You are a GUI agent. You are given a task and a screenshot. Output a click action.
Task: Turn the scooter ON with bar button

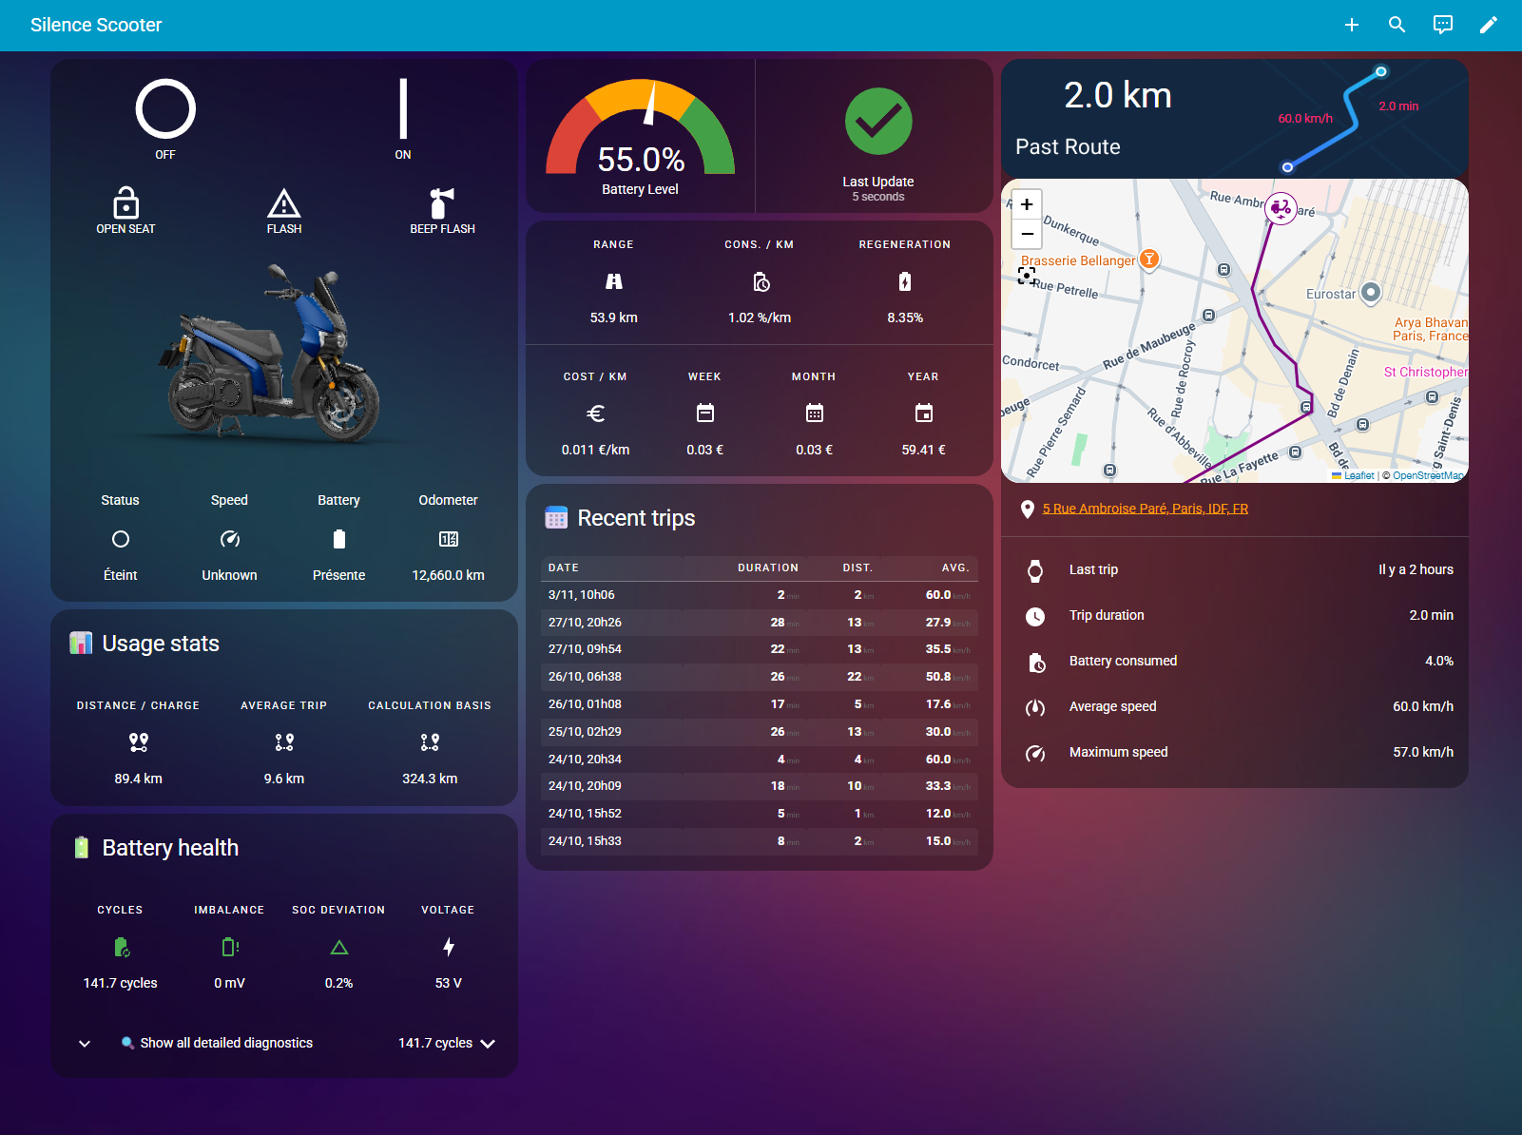[x=403, y=109]
